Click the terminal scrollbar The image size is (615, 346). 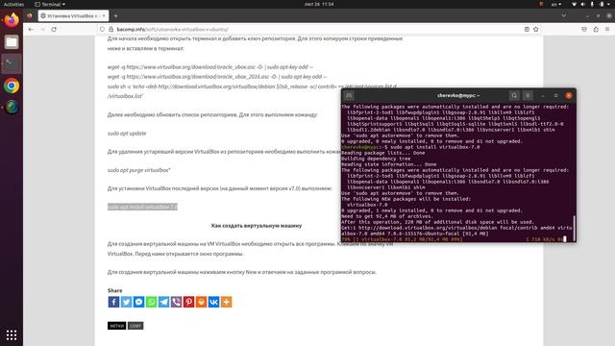(574, 228)
